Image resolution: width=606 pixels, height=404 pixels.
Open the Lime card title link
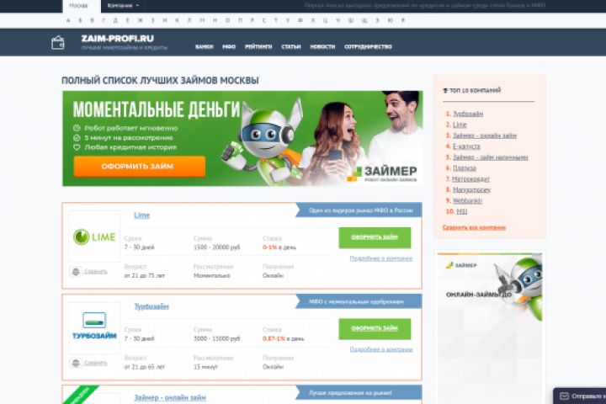(142, 215)
